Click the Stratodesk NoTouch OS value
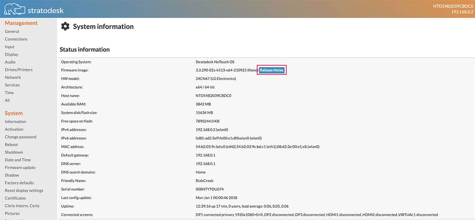 coord(215,62)
